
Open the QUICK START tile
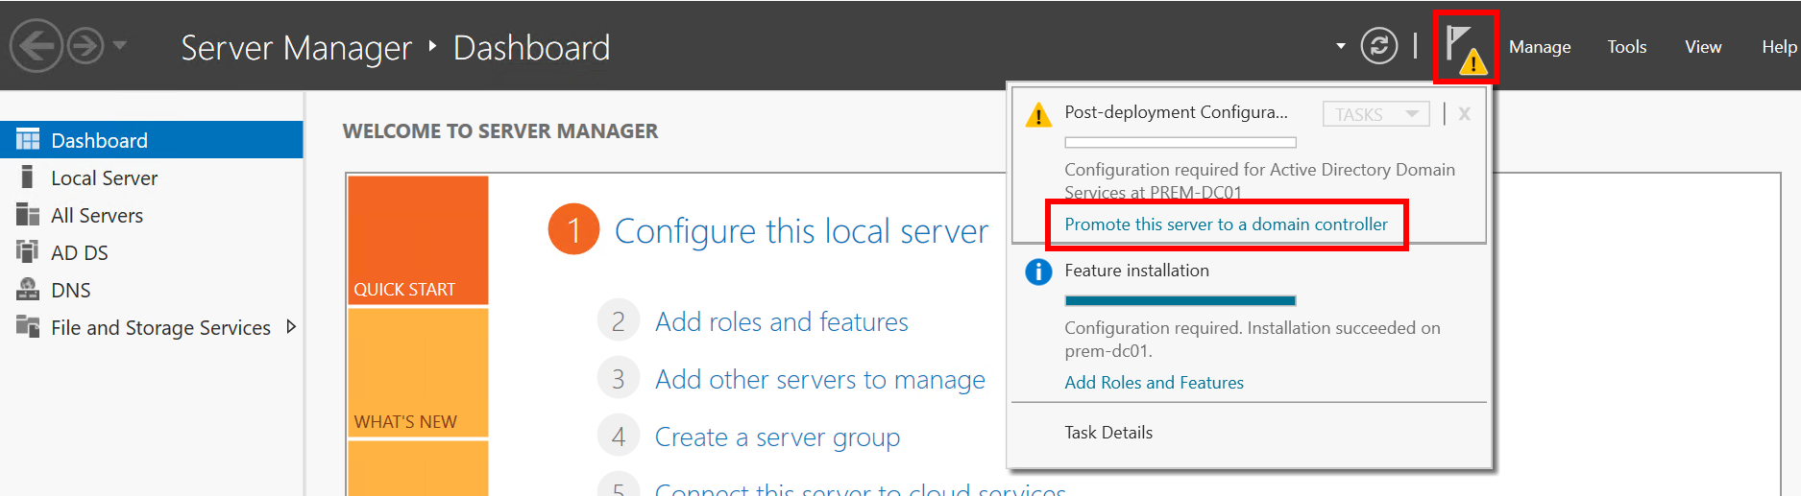point(418,240)
